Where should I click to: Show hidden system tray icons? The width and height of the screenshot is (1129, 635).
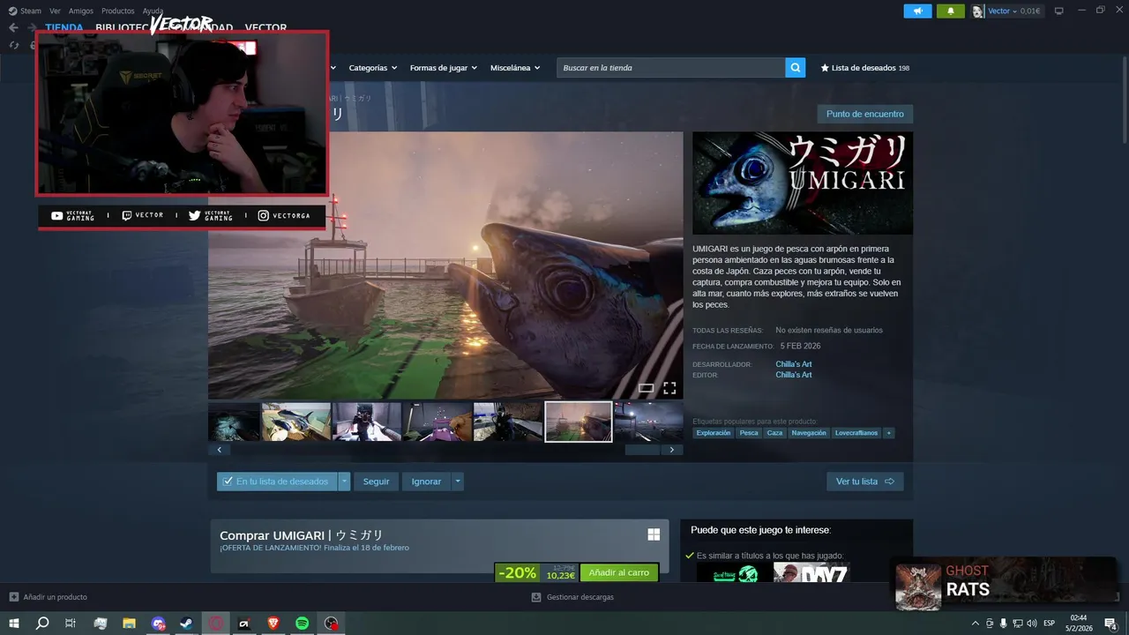pos(976,624)
